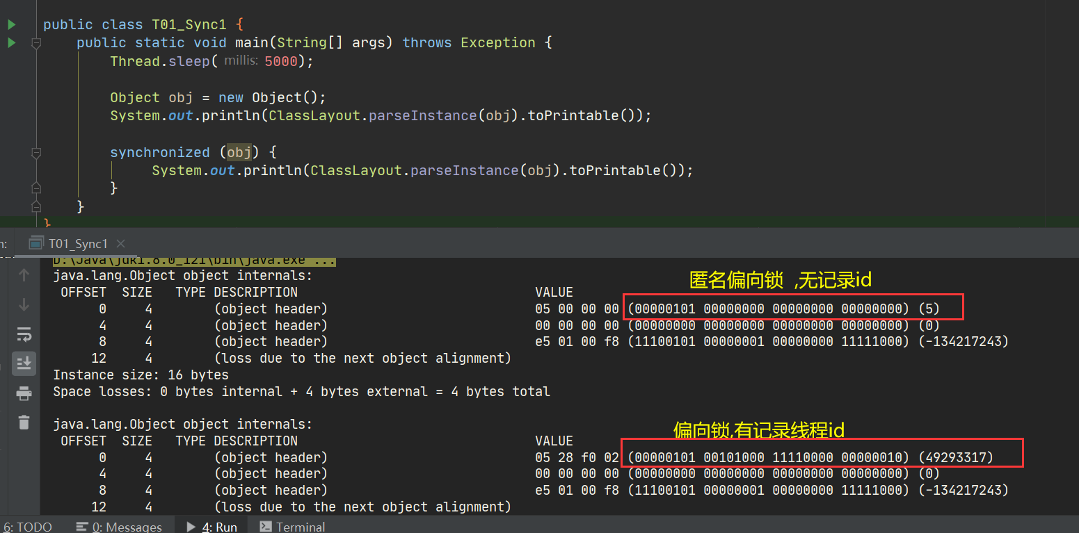Open the Terminal tool window
Screen dimensions: 1079x533
[x=292, y=527]
